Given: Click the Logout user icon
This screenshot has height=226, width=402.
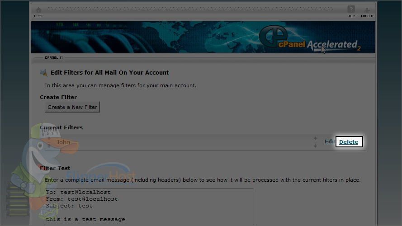Looking at the screenshot, I should 367,10.
